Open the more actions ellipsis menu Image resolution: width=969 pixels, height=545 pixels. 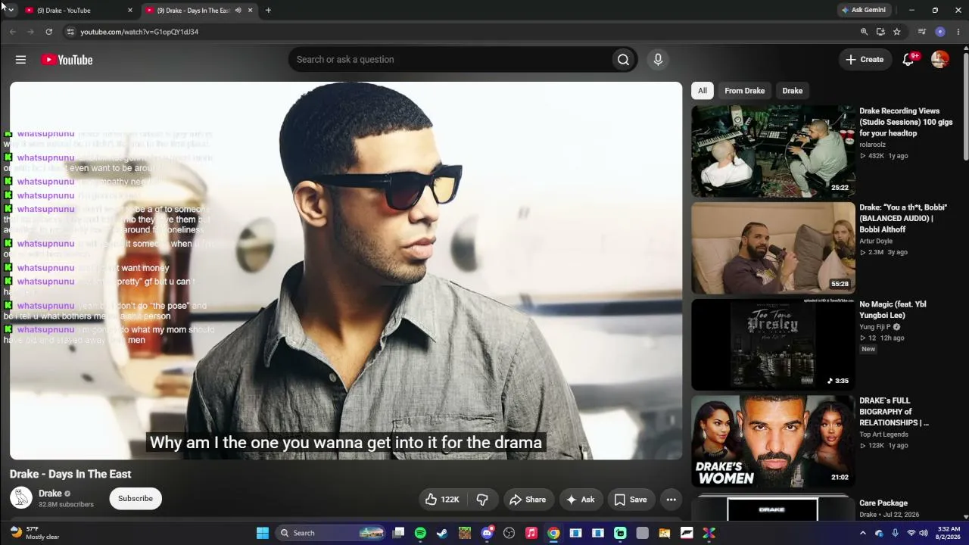pyautogui.click(x=671, y=500)
